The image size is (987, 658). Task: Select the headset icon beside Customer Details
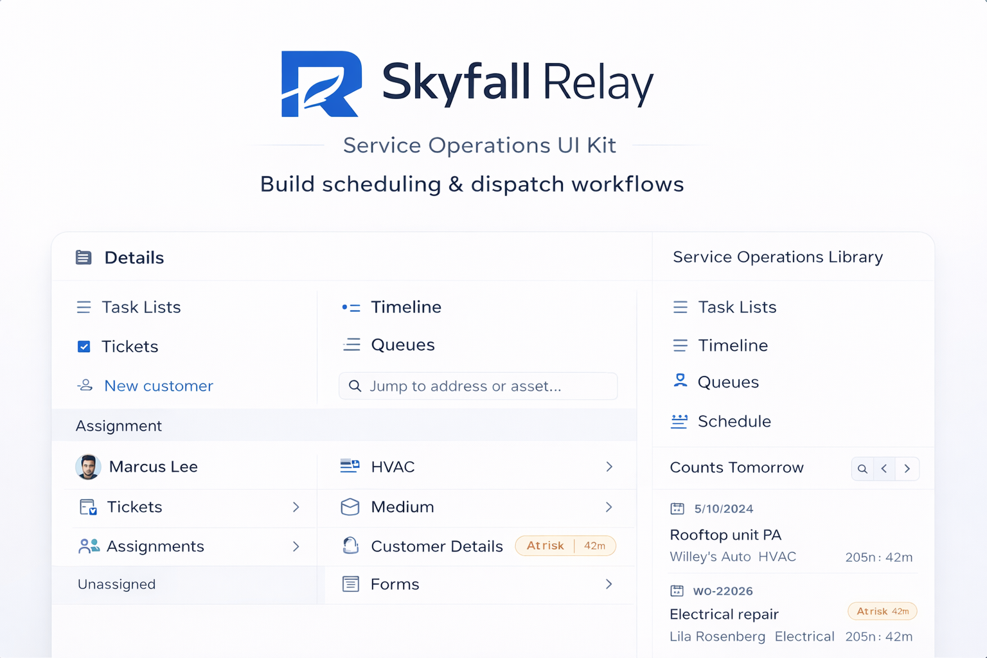(x=350, y=546)
